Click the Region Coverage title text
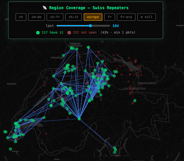 point(89,8)
